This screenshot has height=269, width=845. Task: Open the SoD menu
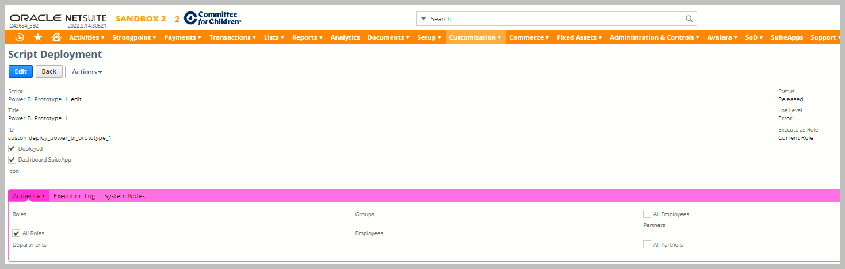tap(754, 37)
